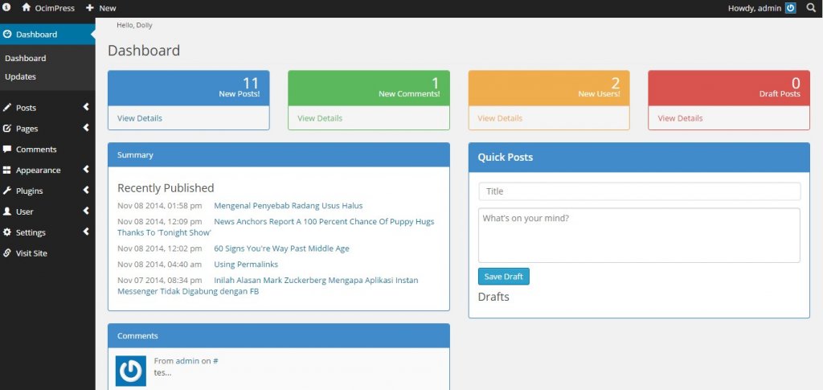Expand the Appearance submenu arrow
The image size is (823, 390).
(86, 170)
